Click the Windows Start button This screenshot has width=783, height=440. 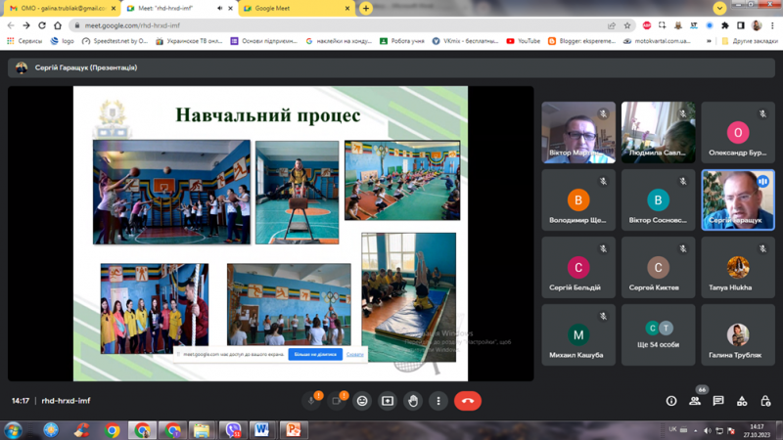coord(13,430)
